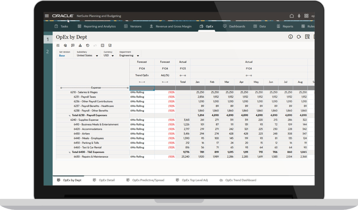
Task: Click the history clock toolbar icon
Action: point(88,46)
